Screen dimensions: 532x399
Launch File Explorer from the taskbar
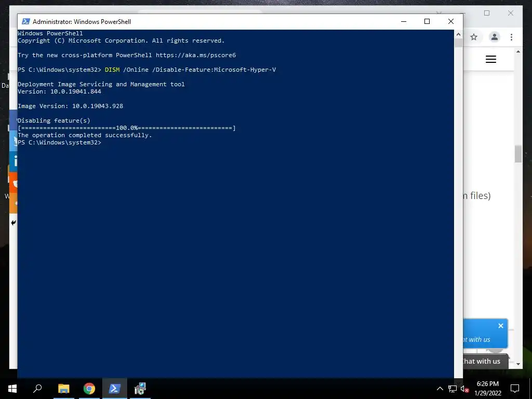pyautogui.click(x=63, y=389)
